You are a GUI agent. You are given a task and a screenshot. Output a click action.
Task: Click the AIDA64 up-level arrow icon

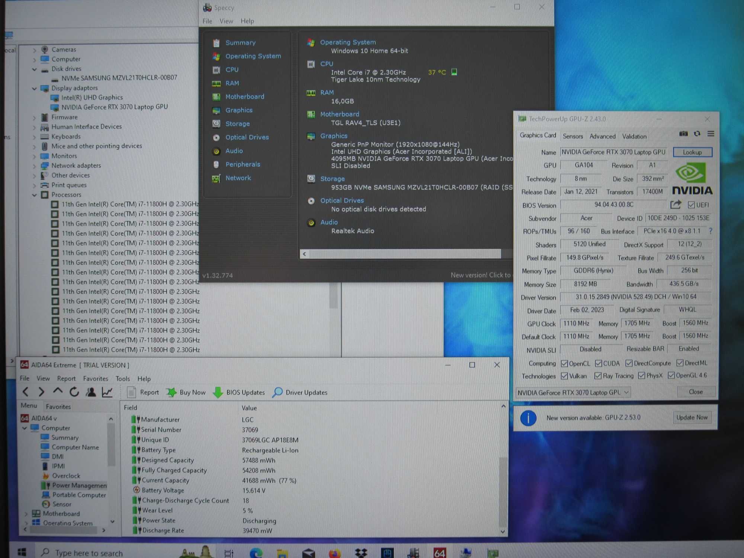click(x=58, y=391)
